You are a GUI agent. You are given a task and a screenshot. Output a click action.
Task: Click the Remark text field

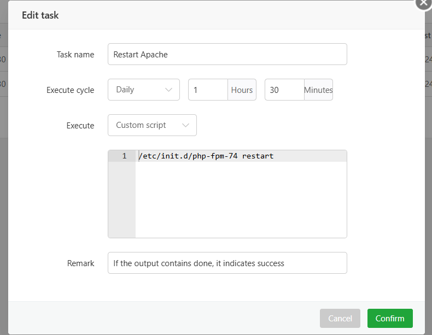pyautogui.click(x=227, y=263)
